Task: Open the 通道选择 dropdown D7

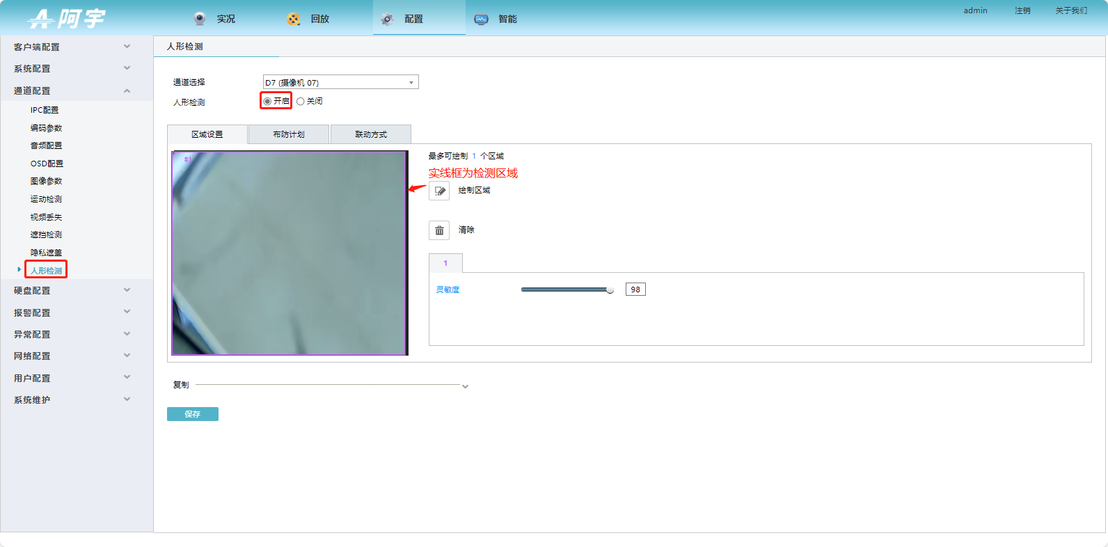Action: click(341, 82)
